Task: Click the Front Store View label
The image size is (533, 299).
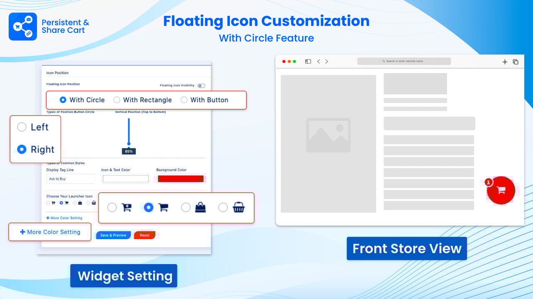Action: coord(407,248)
